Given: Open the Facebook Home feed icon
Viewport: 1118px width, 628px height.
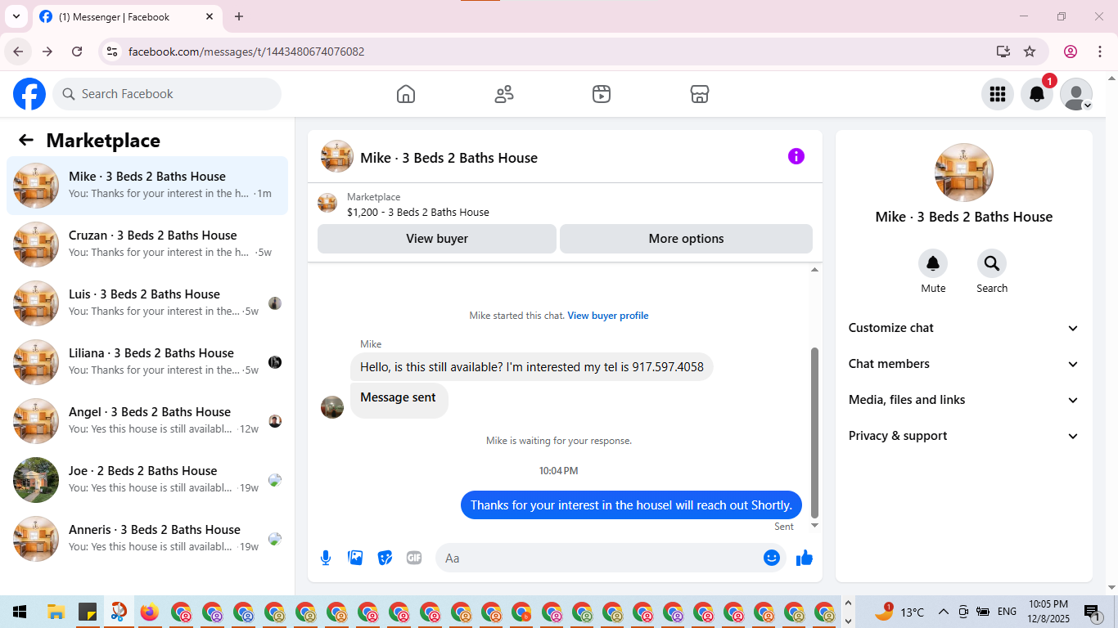Looking at the screenshot, I should (406, 94).
